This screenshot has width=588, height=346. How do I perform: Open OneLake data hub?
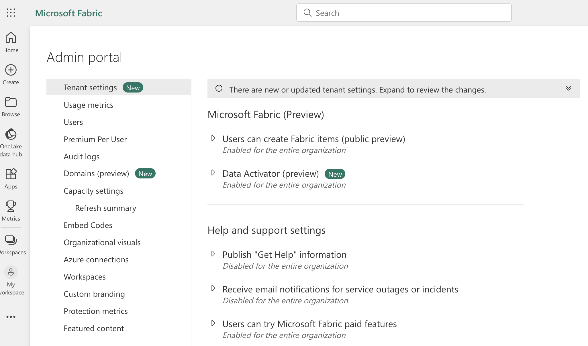(11, 143)
